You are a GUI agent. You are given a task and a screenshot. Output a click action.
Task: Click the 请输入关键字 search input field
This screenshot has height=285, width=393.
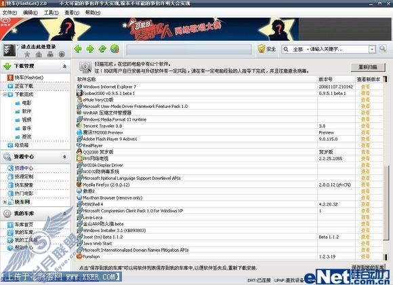[339, 50]
